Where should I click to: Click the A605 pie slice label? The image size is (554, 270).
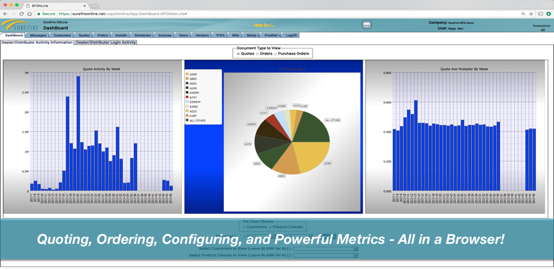(256, 164)
